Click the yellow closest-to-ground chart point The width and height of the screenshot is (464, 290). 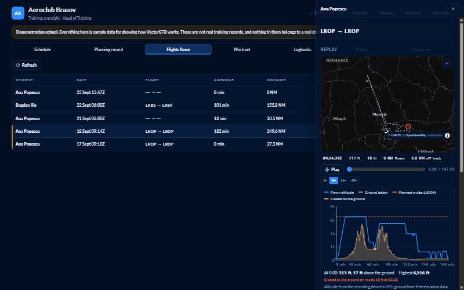coord(375,249)
